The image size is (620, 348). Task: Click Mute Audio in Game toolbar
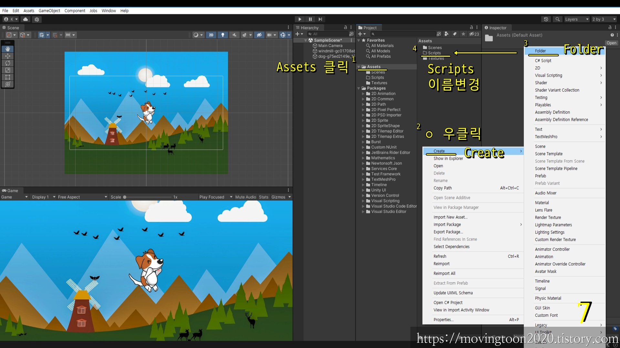[245, 197]
